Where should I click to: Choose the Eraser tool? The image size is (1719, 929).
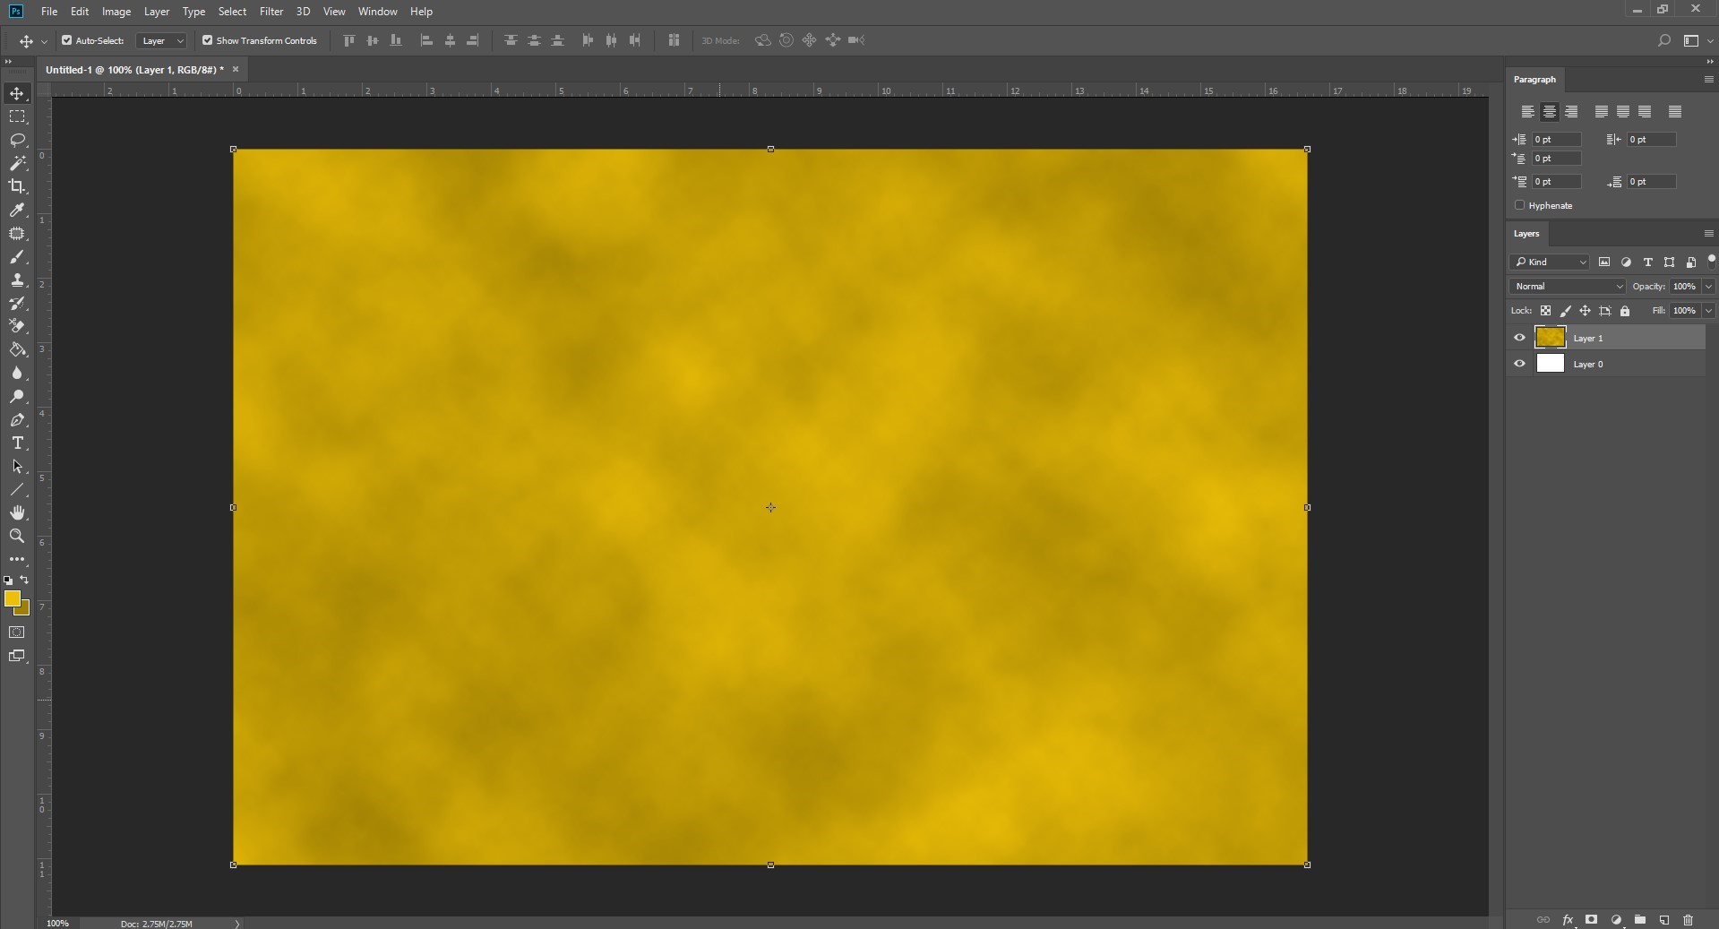pos(17,326)
